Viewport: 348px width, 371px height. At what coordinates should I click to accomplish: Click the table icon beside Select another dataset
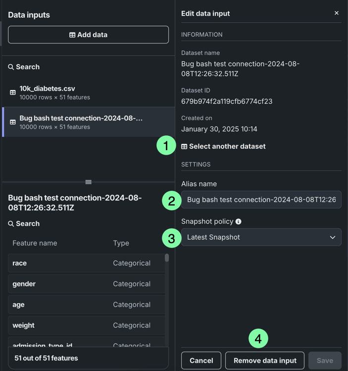[184, 147]
